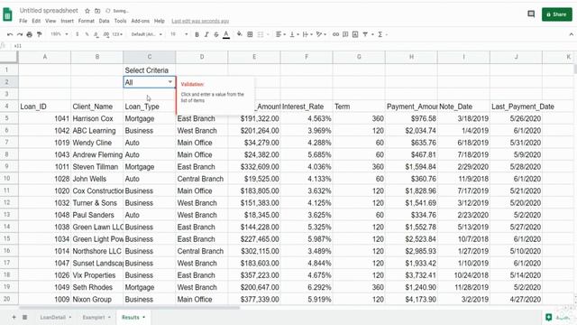Click the Print icon
Image resolution: width=577 pixels, height=325 pixels.
pos(30,34)
